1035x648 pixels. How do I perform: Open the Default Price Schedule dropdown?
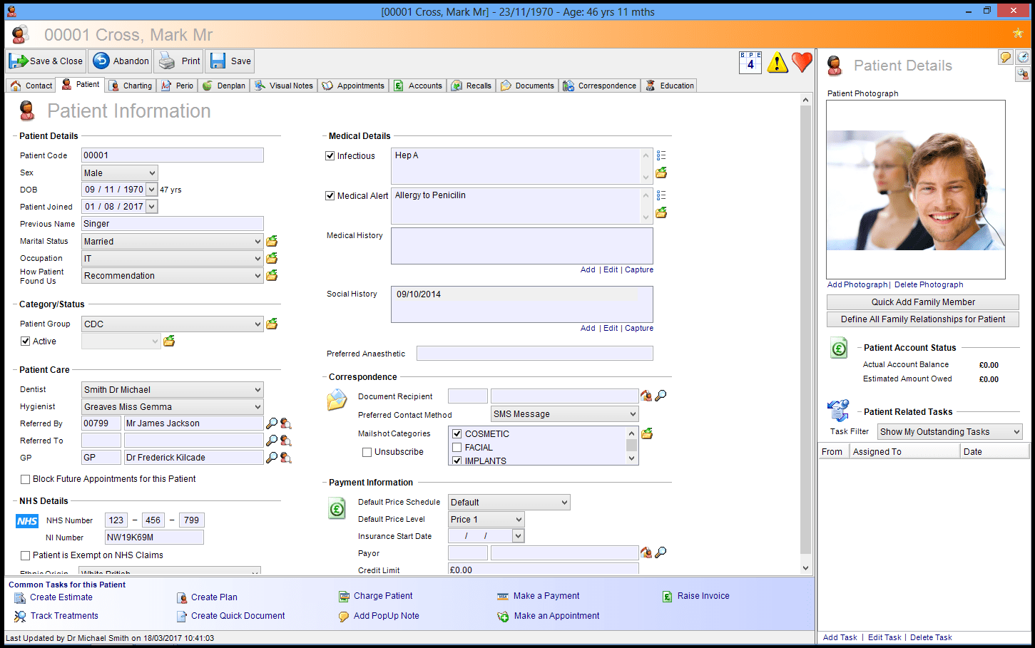coord(564,502)
